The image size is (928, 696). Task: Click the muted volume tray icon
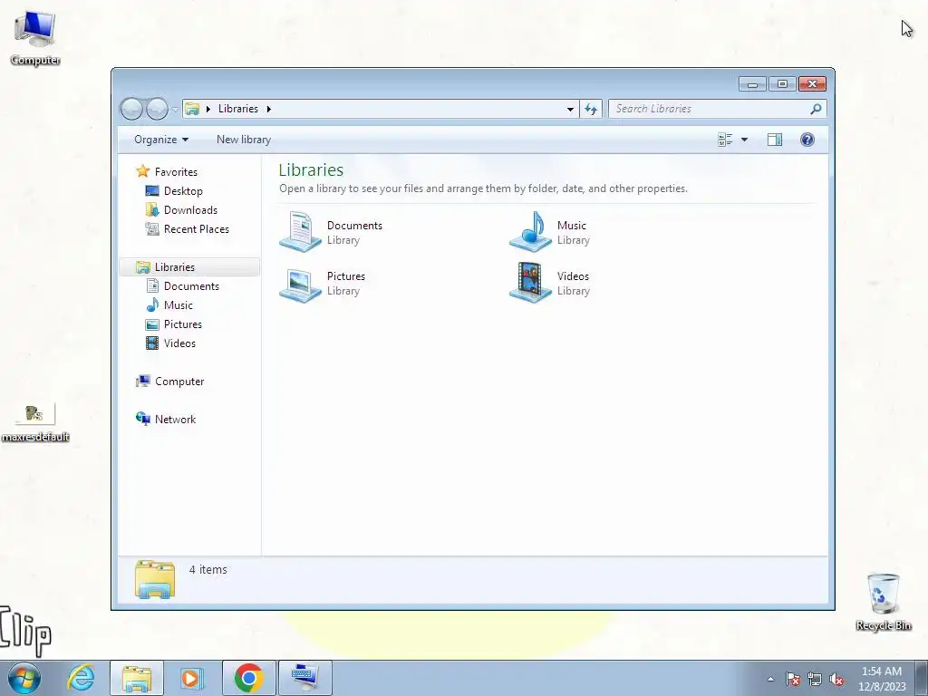[x=836, y=680]
